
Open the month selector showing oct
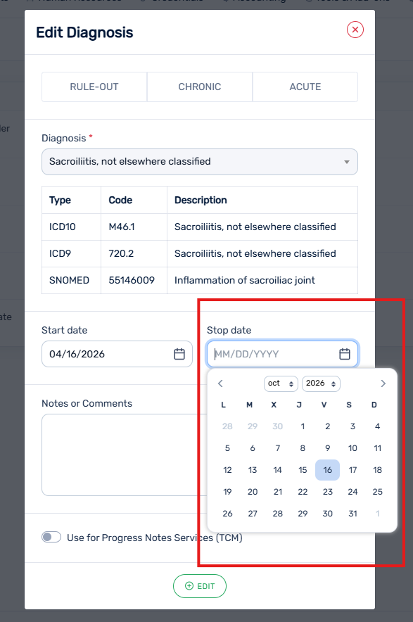click(281, 383)
